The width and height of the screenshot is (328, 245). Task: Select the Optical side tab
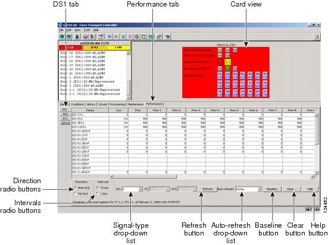65,122
